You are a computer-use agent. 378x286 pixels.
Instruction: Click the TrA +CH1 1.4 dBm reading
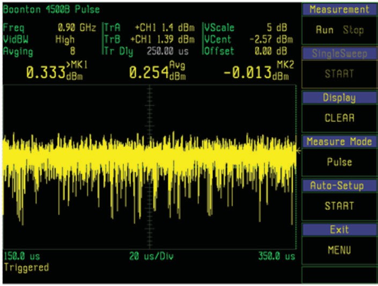pyautogui.click(x=165, y=28)
